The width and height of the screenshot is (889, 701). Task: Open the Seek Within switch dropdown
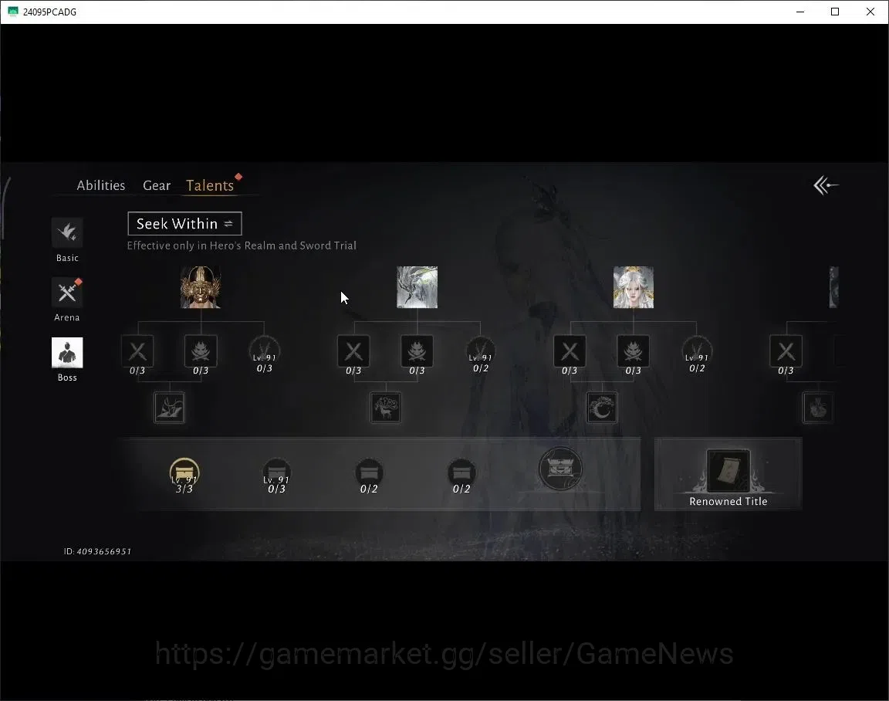(x=185, y=223)
